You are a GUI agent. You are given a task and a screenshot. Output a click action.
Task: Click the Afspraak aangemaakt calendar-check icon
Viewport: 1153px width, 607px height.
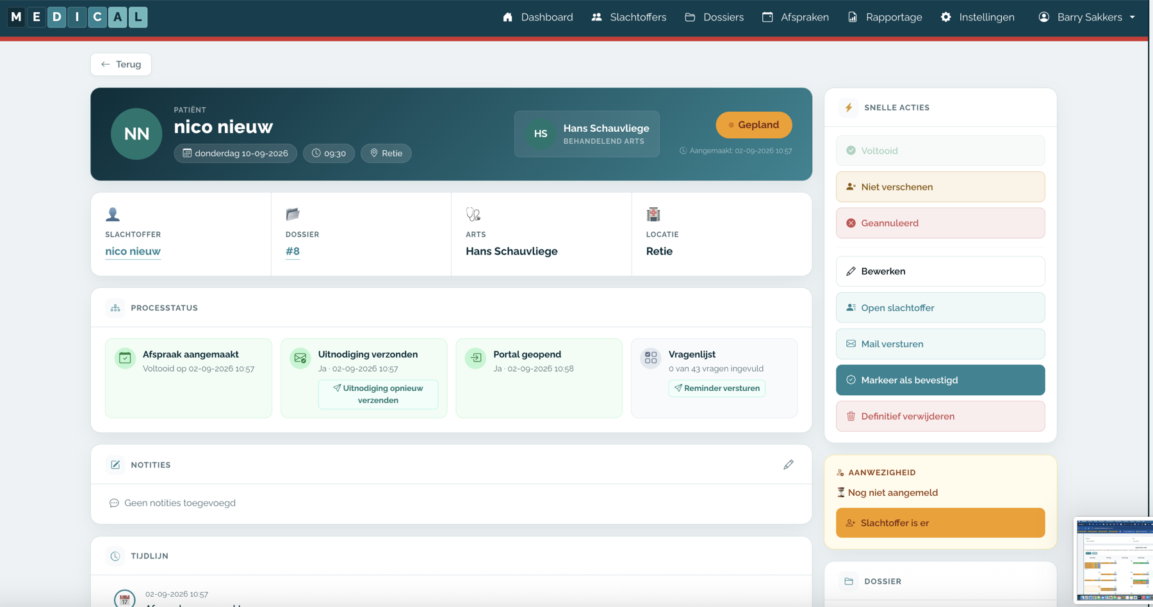click(x=125, y=358)
